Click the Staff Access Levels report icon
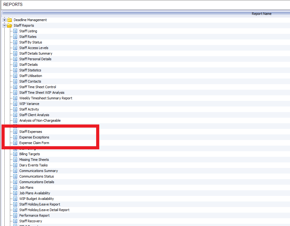 15,48
